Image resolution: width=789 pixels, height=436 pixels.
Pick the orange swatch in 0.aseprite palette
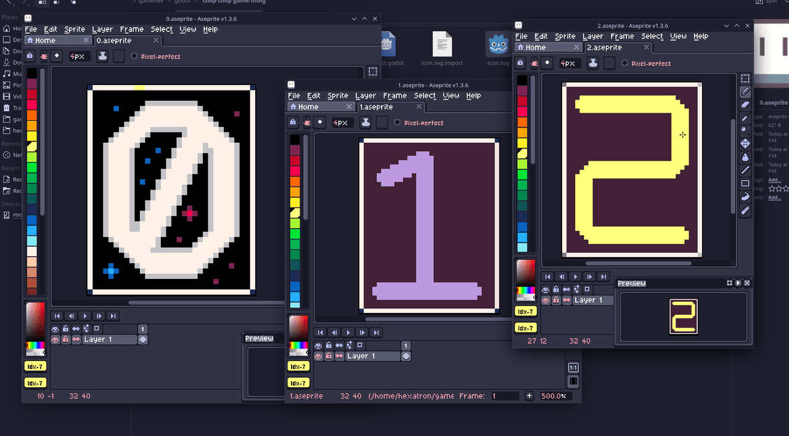click(31, 115)
